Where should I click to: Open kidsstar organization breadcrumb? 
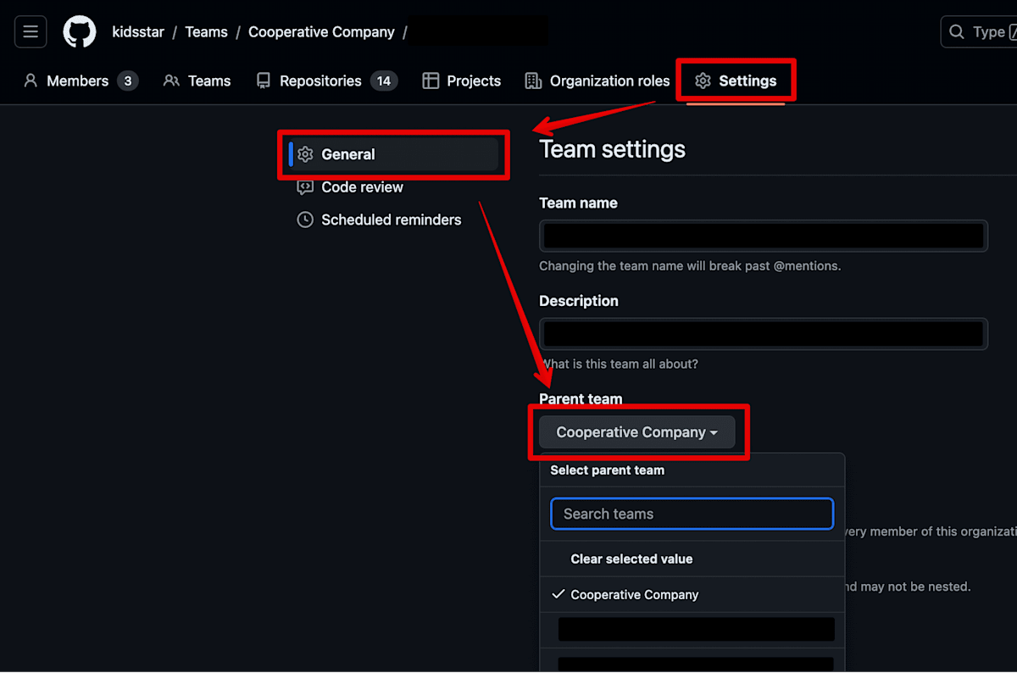(138, 32)
